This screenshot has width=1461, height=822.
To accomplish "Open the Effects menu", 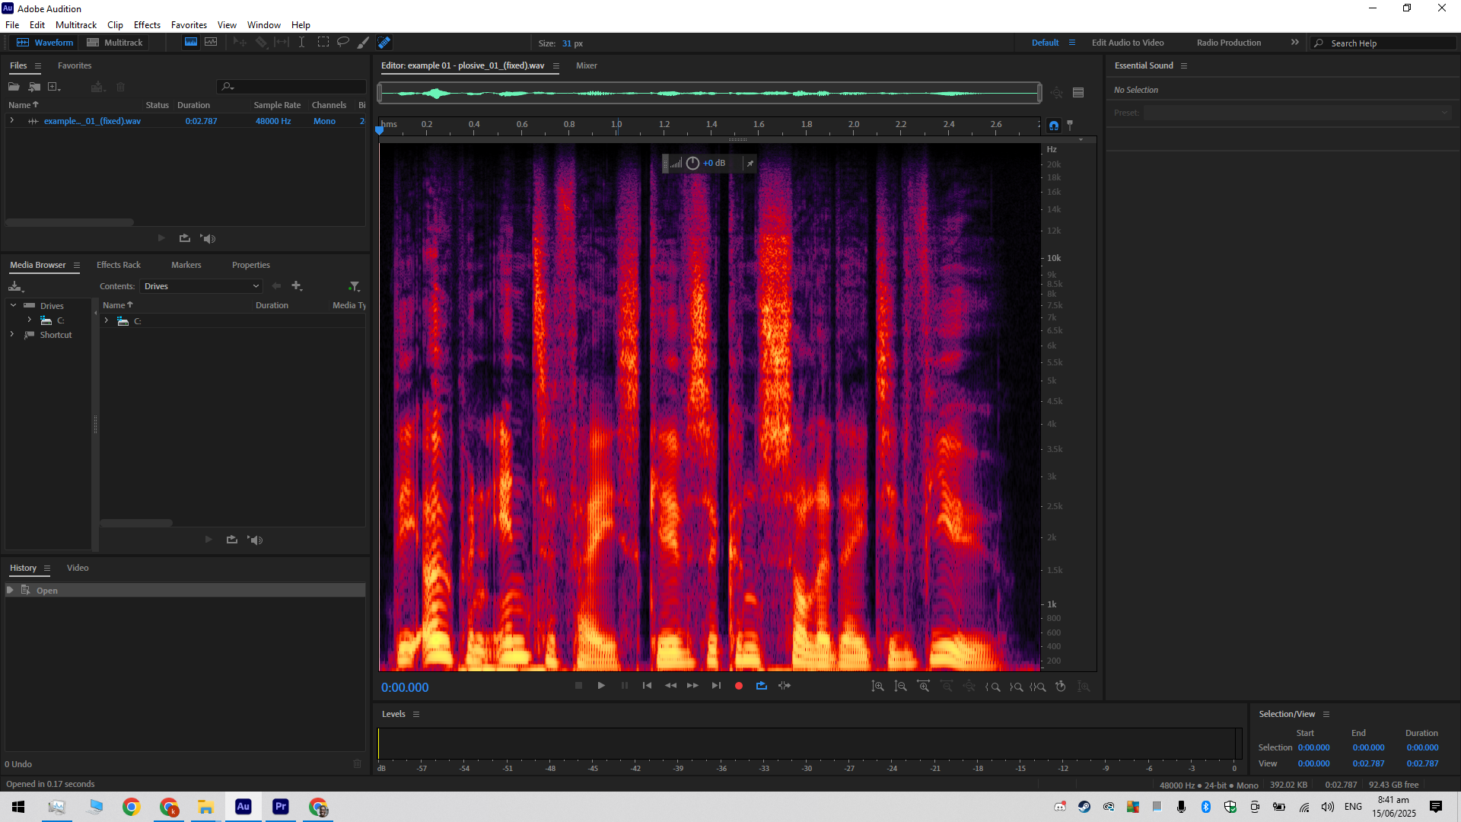I will [147, 25].
